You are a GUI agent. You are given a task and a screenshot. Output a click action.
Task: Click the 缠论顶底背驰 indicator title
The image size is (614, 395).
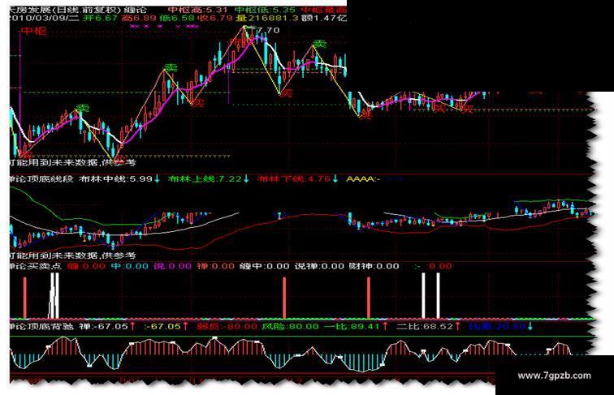[x=41, y=326]
